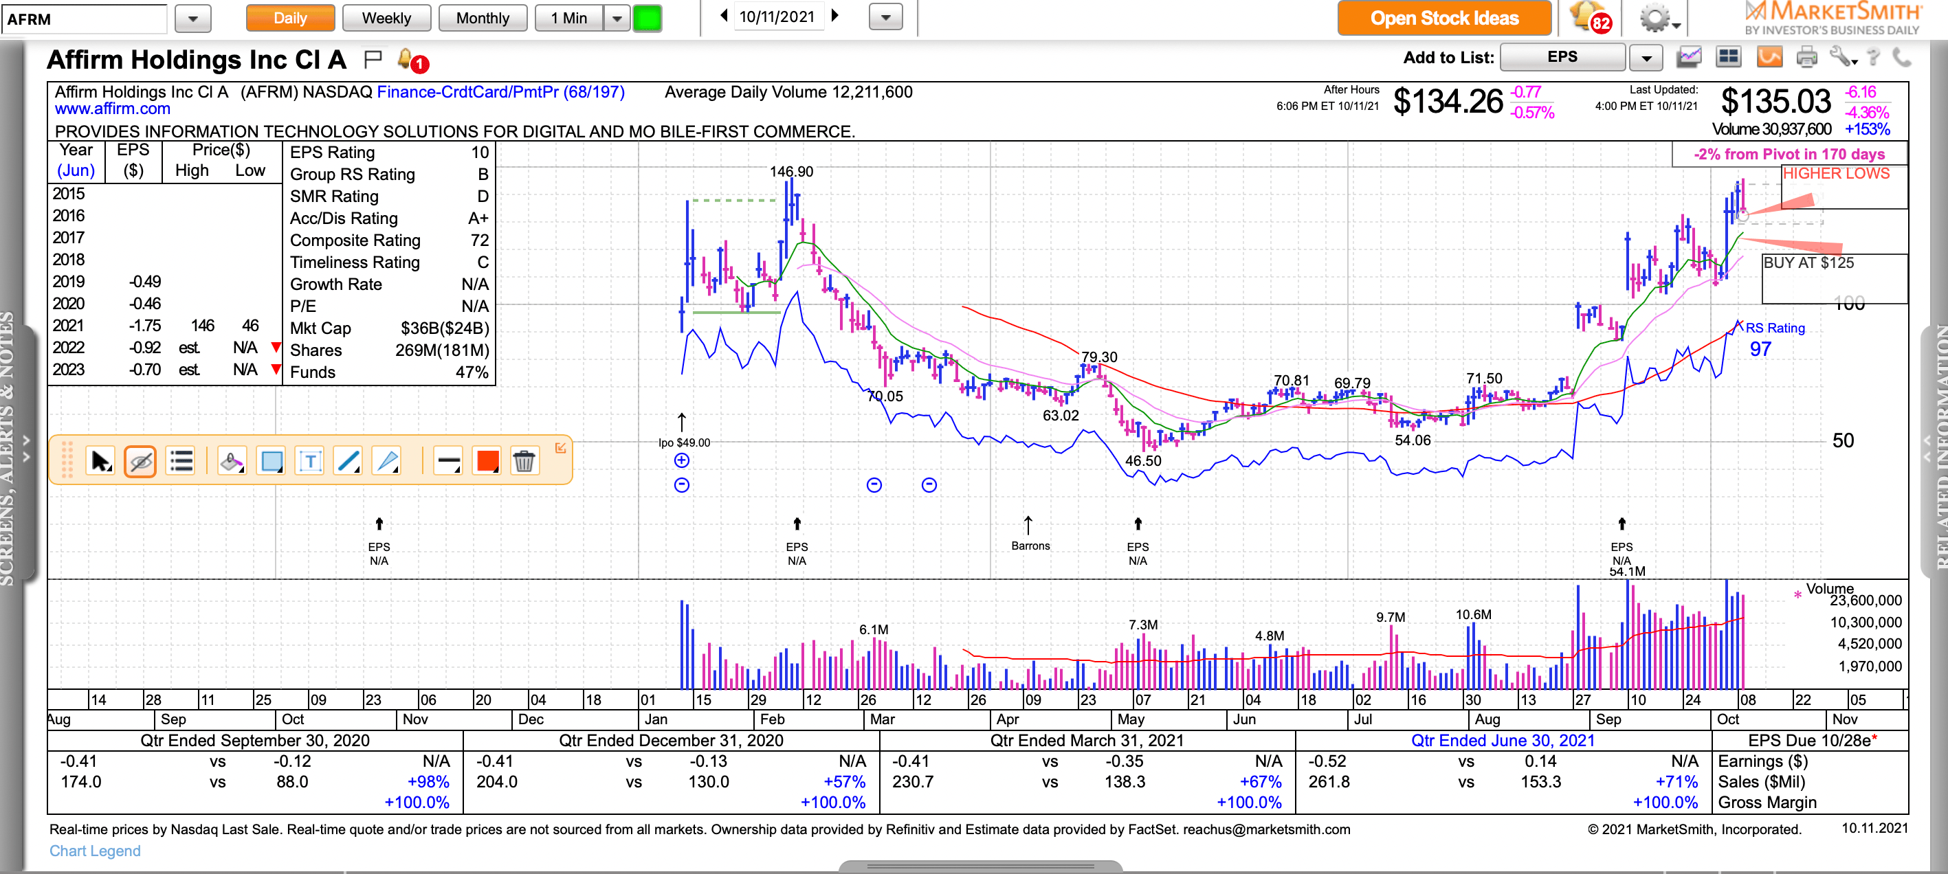The image size is (1948, 874).
Task: Click the (Jun) fiscal year link
Action: click(x=76, y=171)
